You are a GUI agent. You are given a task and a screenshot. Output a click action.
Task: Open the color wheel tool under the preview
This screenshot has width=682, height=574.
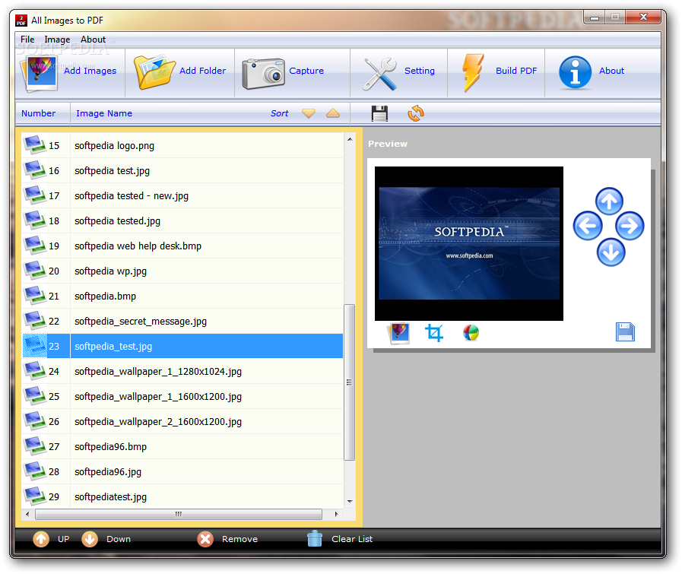[x=471, y=333]
